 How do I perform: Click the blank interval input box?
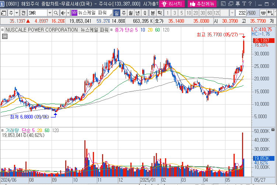click(225, 13)
